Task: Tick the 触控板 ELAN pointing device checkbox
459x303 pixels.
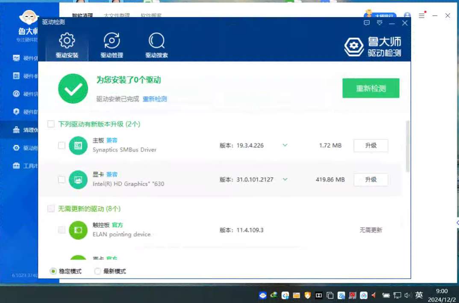Action: tap(62, 230)
